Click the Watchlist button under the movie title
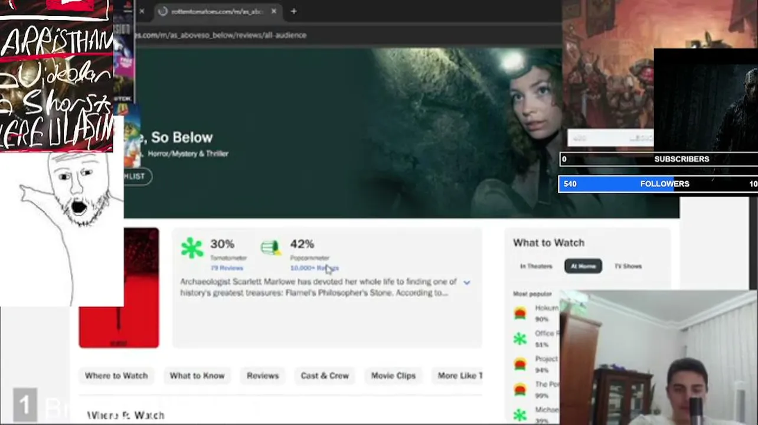758x425 pixels. coord(137,176)
